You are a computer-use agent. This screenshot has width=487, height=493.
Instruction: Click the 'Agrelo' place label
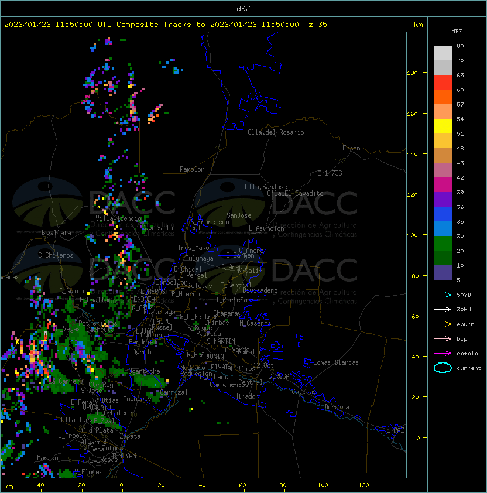coord(143,352)
